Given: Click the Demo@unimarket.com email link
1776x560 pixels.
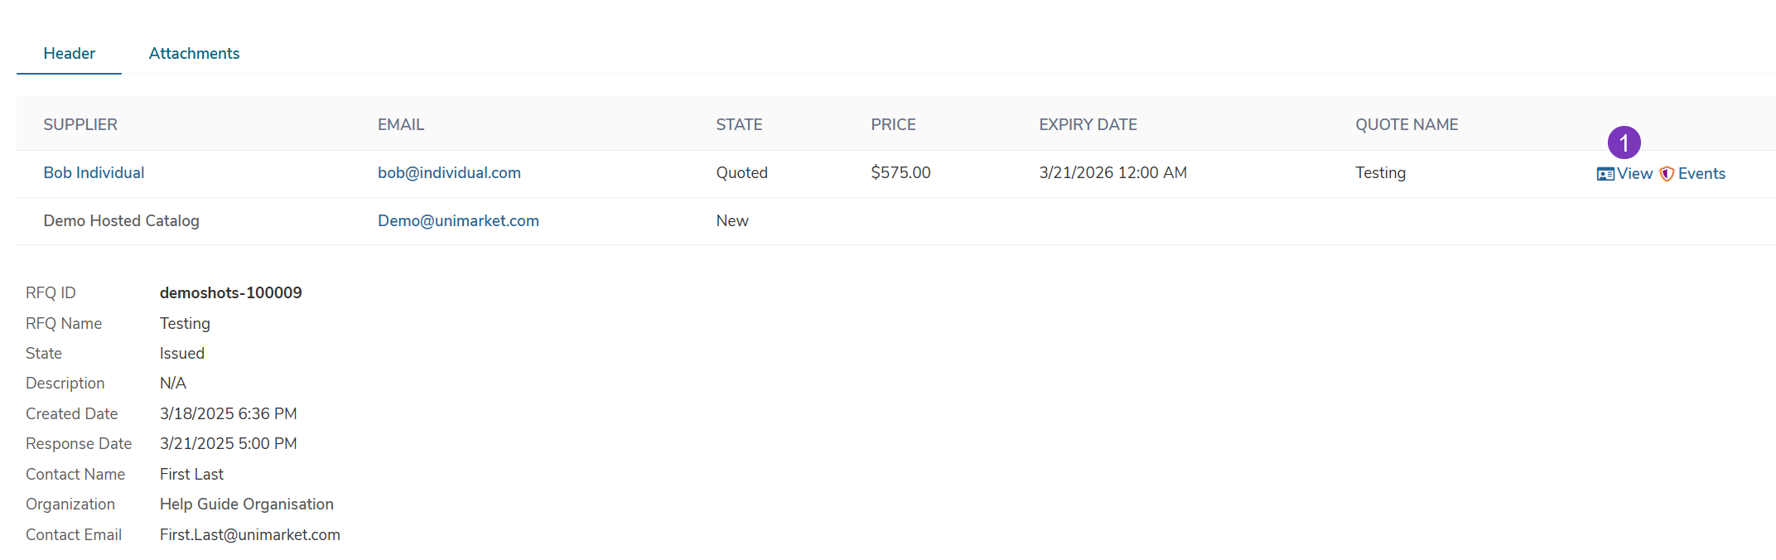Looking at the screenshot, I should click(x=458, y=221).
